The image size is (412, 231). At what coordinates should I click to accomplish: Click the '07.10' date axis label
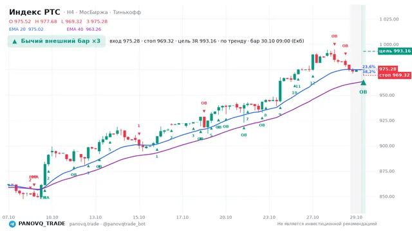pyautogui.click(x=8, y=218)
